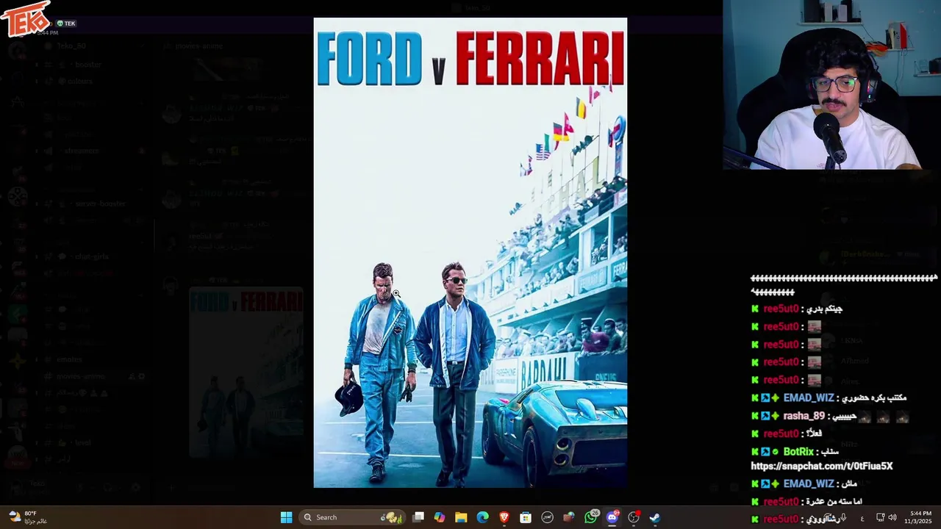This screenshot has height=529, width=941.
Task: Open Brave browser from the taskbar
Action: 504,517
